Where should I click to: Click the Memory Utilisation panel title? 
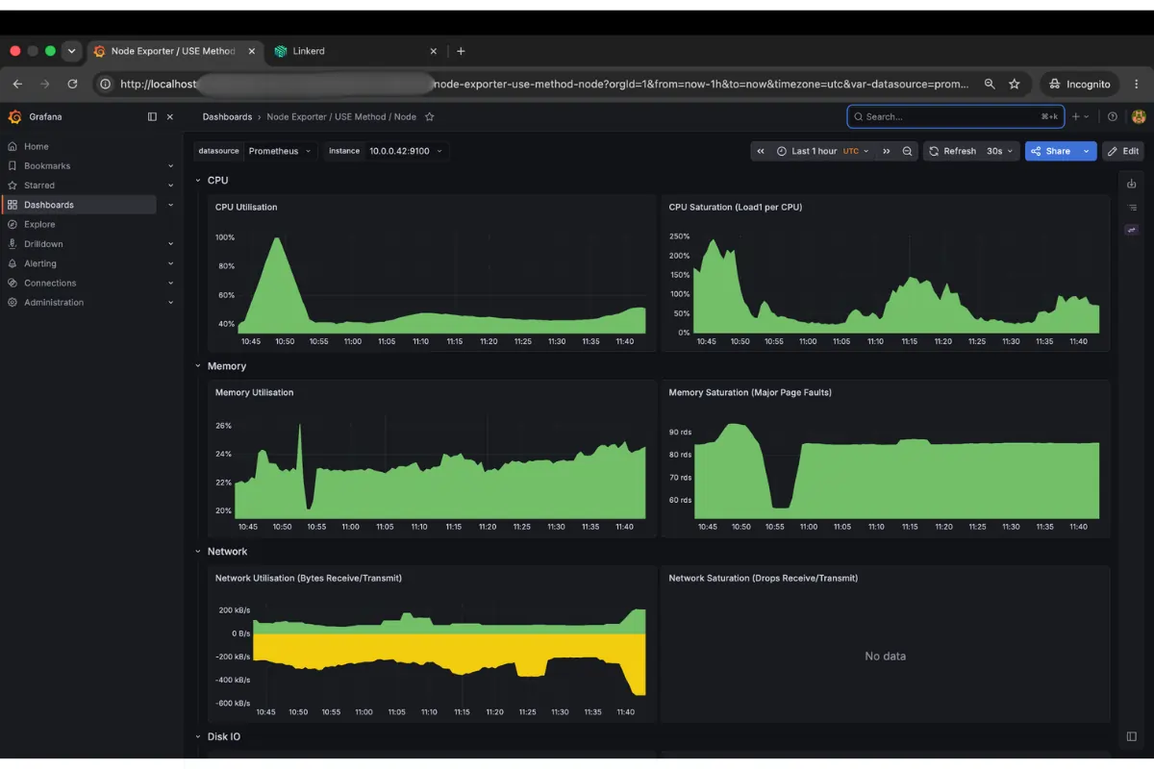pos(255,393)
